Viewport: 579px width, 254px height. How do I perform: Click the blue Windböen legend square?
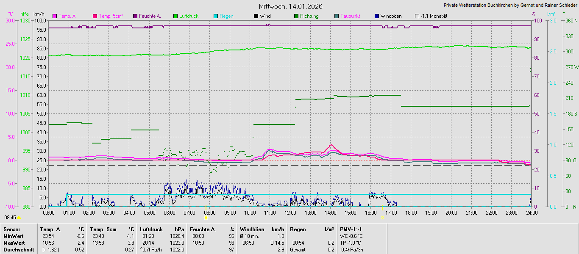[x=377, y=16]
